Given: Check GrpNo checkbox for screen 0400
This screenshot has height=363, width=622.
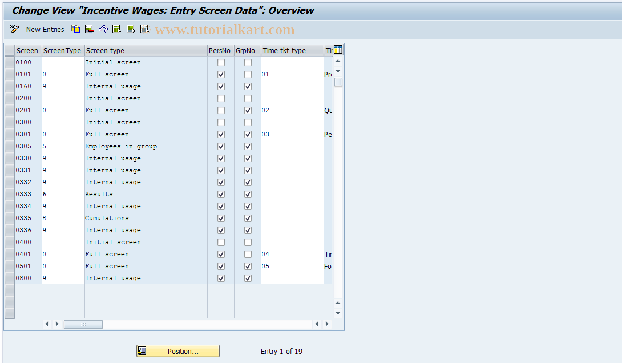Looking at the screenshot, I should (x=248, y=242).
